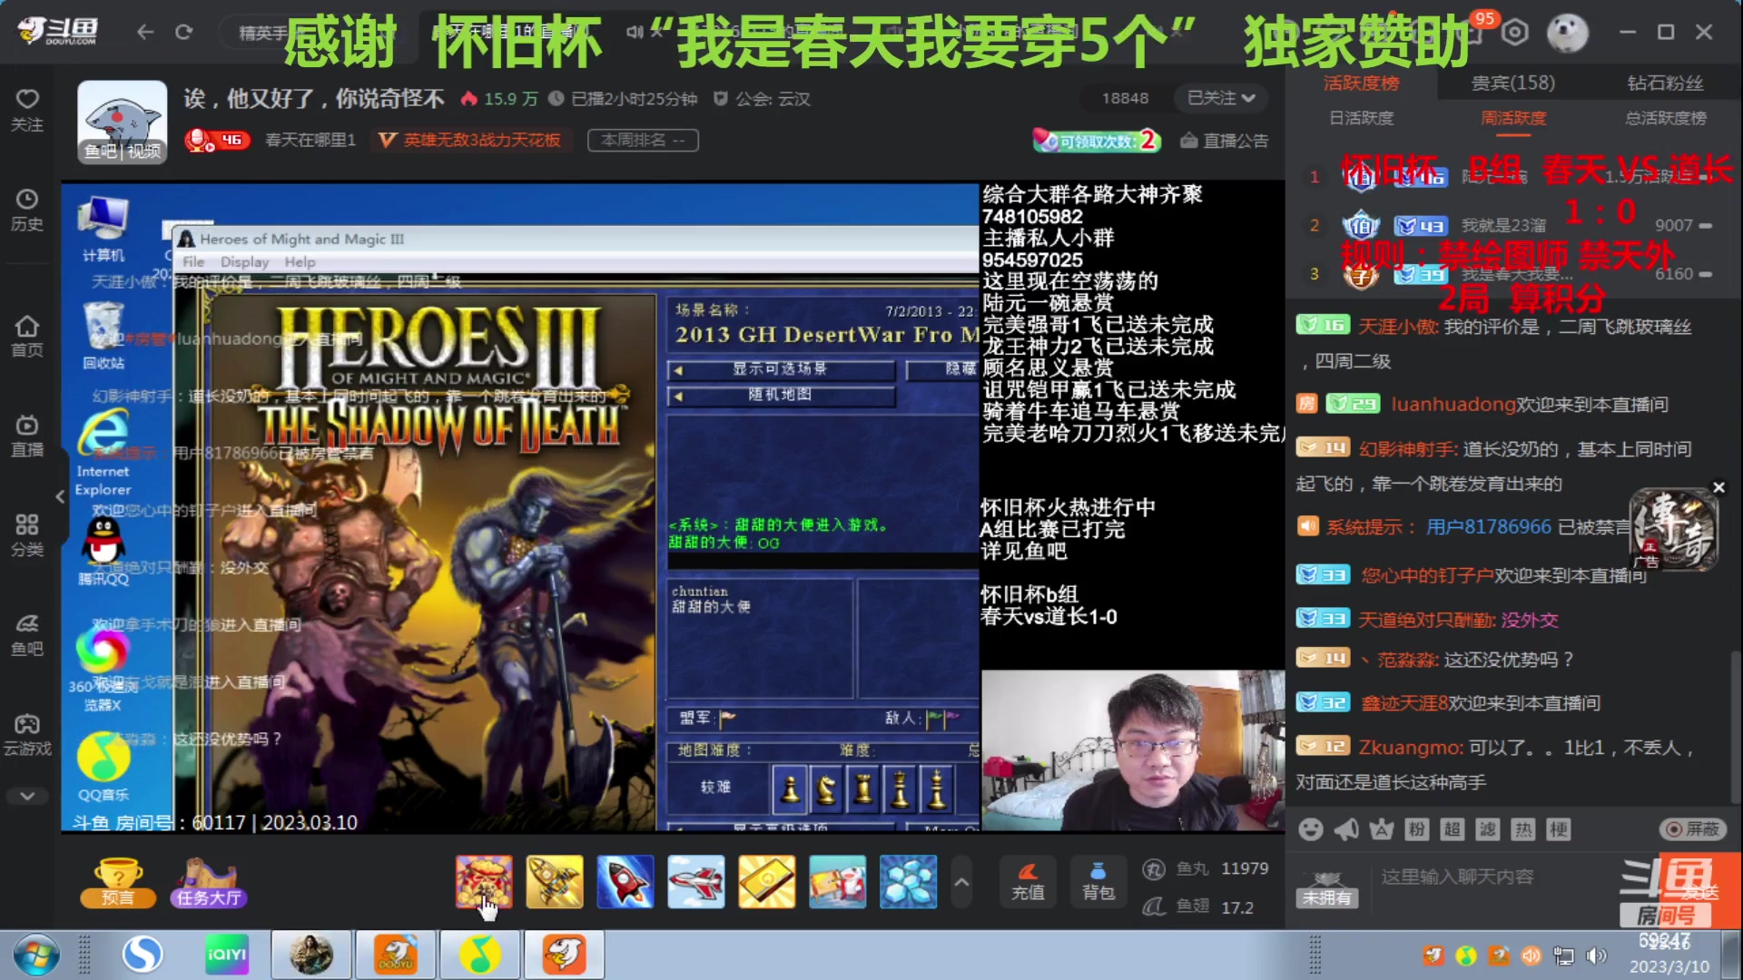
Task: Open the 充值 recharge button
Action: tap(1028, 882)
